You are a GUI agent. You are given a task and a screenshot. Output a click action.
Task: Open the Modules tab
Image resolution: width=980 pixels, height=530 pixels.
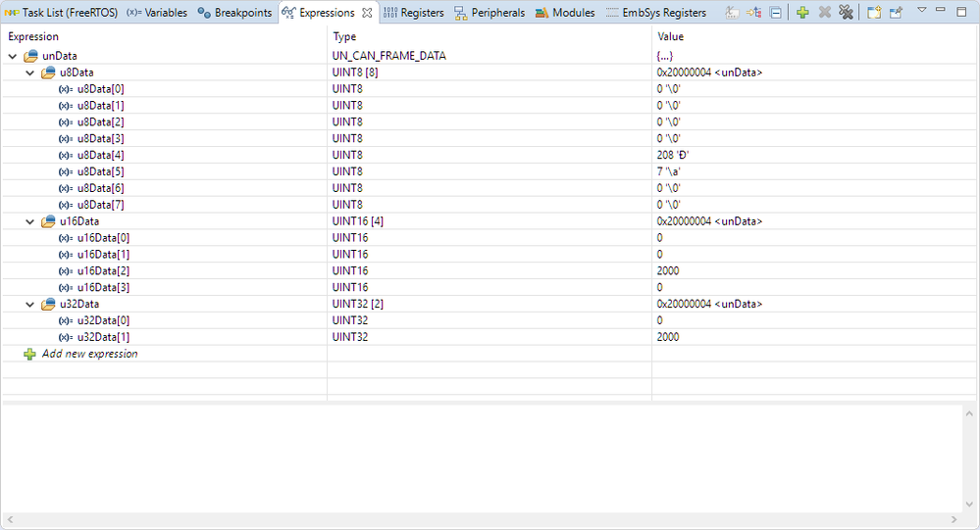coord(565,13)
